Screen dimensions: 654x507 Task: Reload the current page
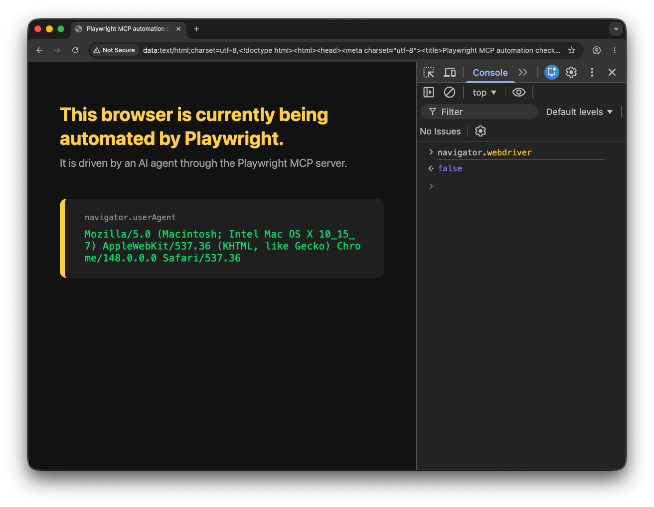tap(75, 50)
